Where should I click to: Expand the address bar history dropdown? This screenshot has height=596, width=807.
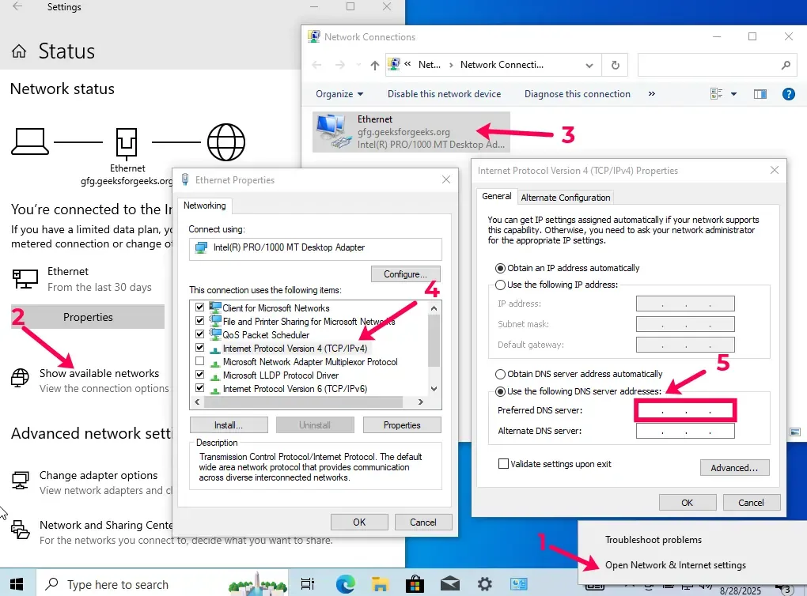tap(589, 66)
